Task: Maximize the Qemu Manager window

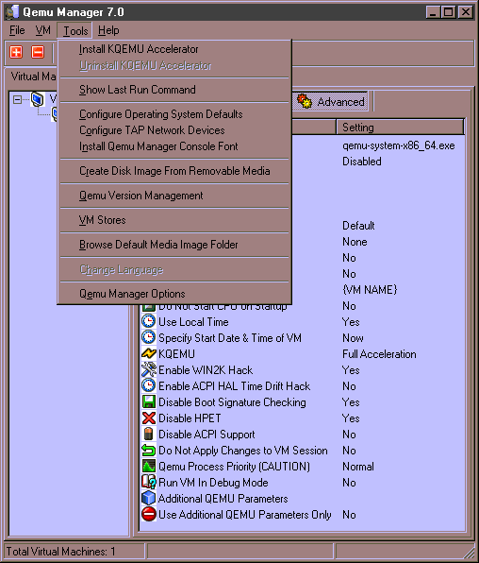Action: 449,12
